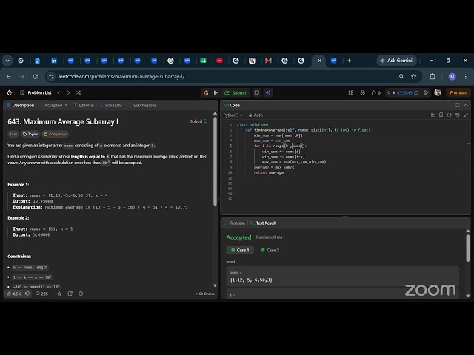Star the problem as favorite
Image resolution: width=474 pixels, height=355 pixels.
59,294
